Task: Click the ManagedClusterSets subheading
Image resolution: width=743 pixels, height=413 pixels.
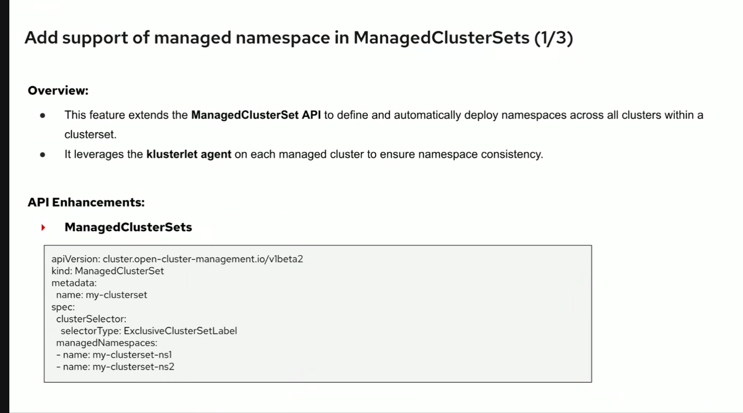Action: (128, 227)
